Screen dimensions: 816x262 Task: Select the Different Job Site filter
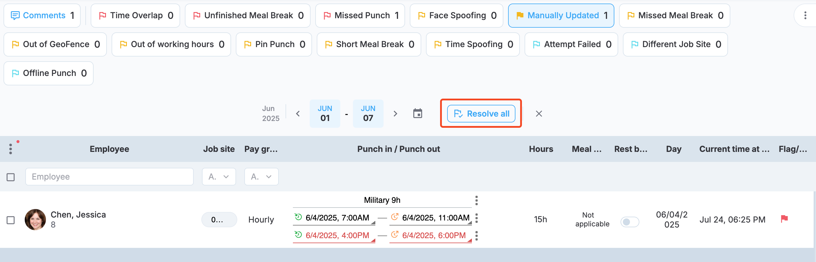click(675, 44)
